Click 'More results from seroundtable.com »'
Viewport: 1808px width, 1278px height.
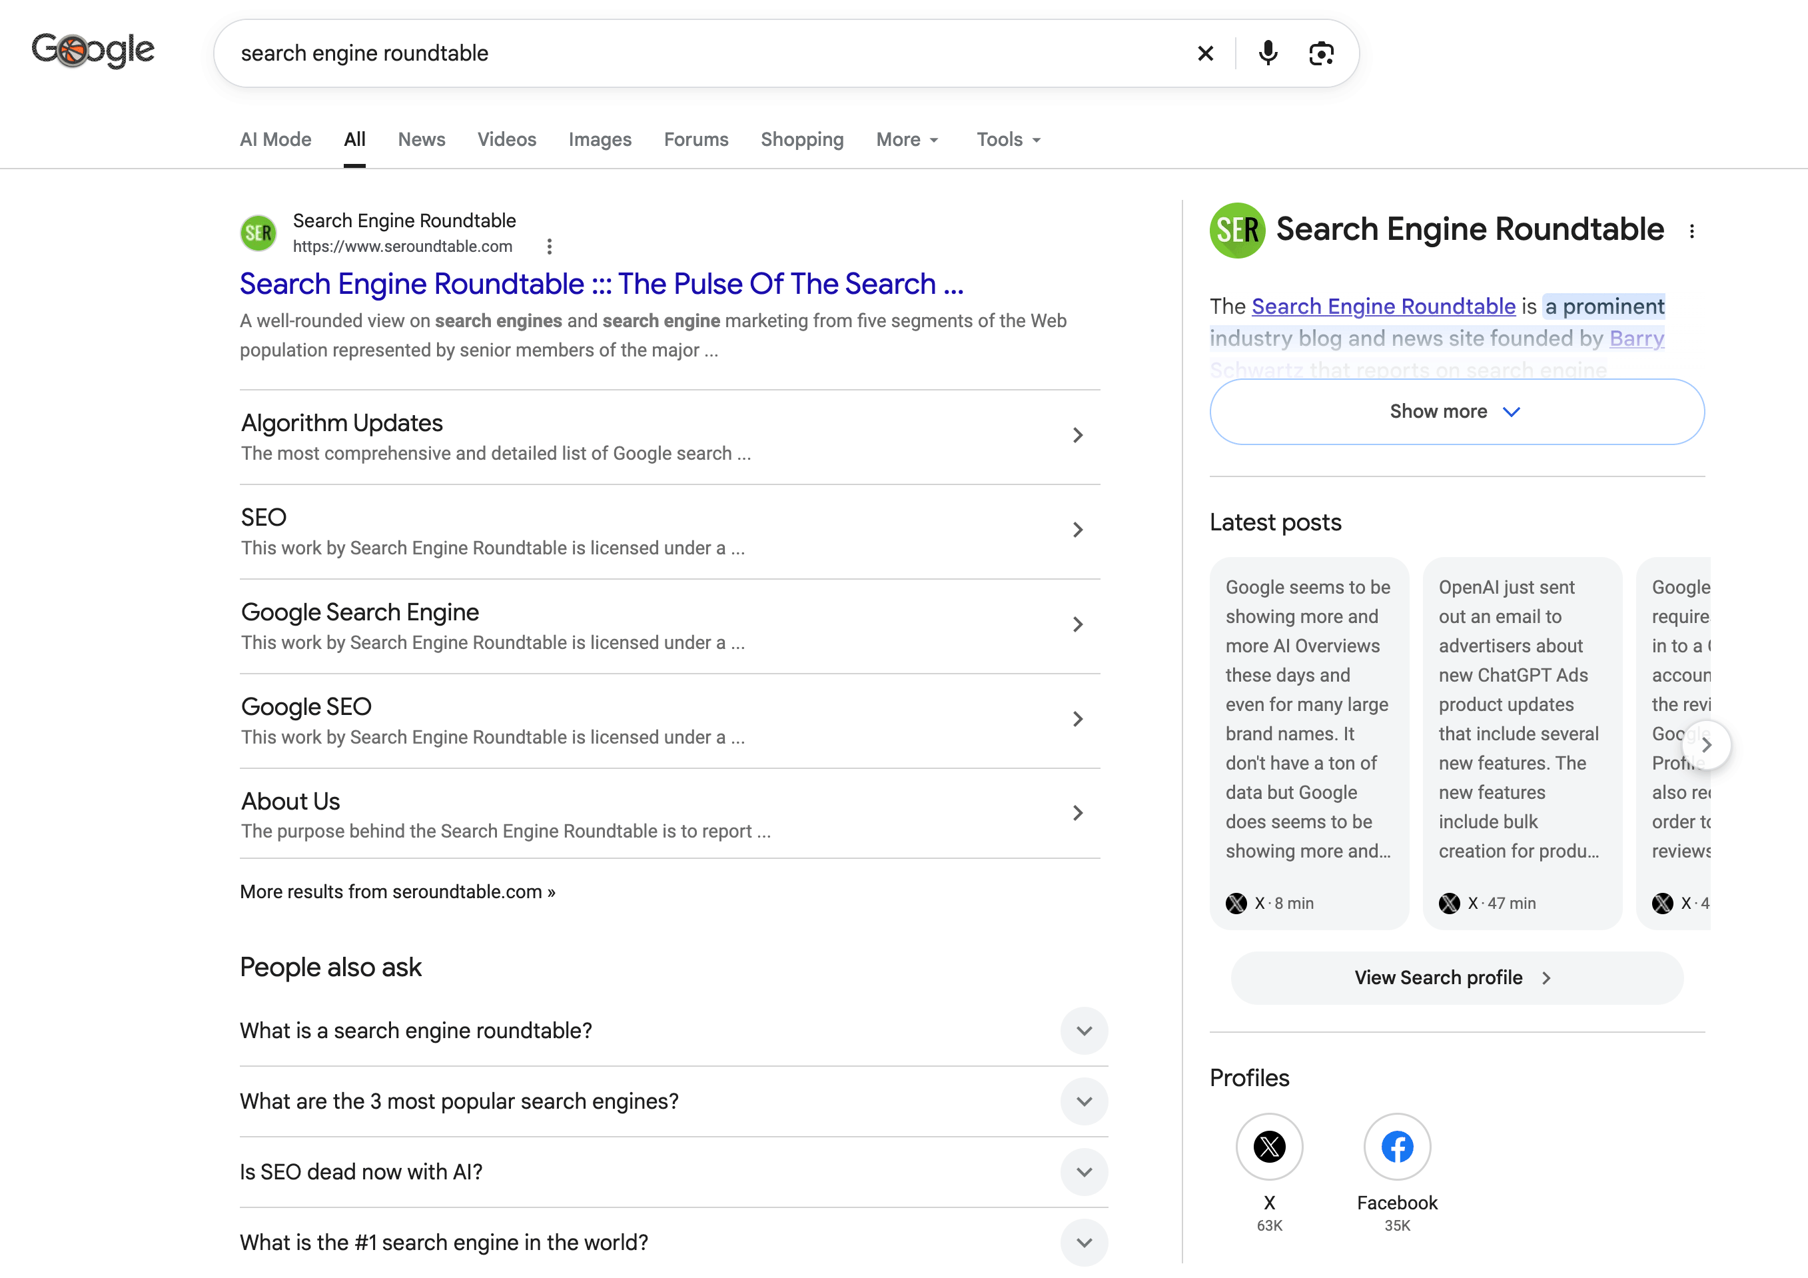click(x=398, y=892)
